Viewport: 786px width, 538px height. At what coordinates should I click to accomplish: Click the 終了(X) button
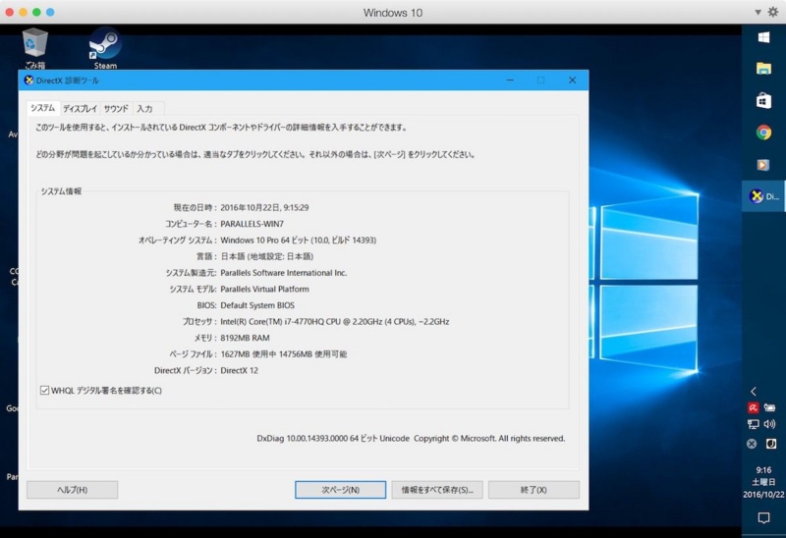click(533, 490)
